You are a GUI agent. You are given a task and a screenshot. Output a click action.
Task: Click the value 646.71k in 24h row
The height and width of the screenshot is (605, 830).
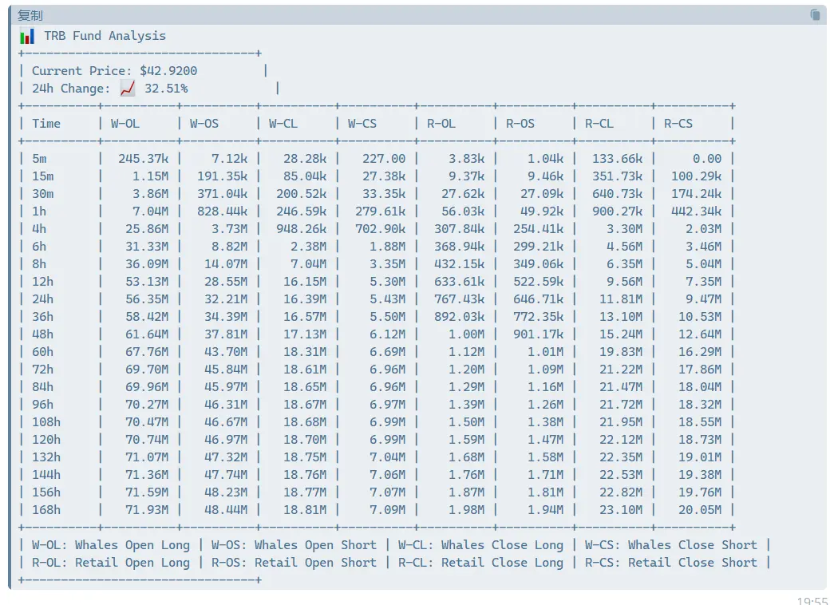click(539, 299)
